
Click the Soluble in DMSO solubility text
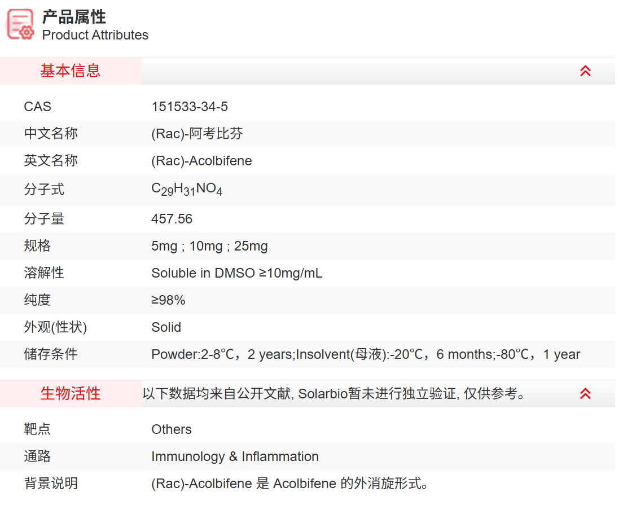coord(237,273)
